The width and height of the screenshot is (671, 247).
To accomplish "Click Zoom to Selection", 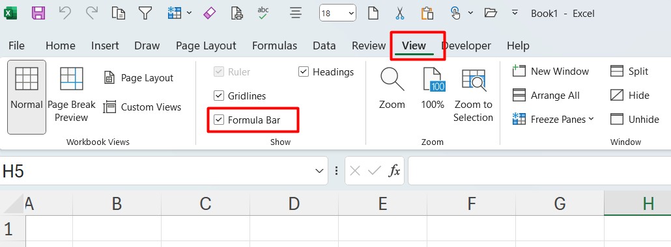I will coord(474,95).
